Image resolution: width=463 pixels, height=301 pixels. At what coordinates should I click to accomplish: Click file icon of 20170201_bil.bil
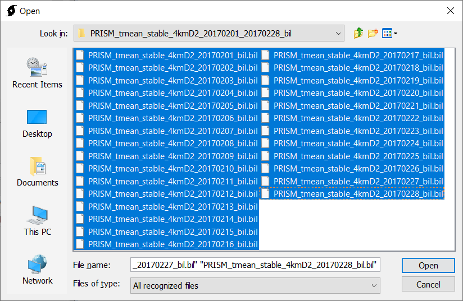[80, 55]
